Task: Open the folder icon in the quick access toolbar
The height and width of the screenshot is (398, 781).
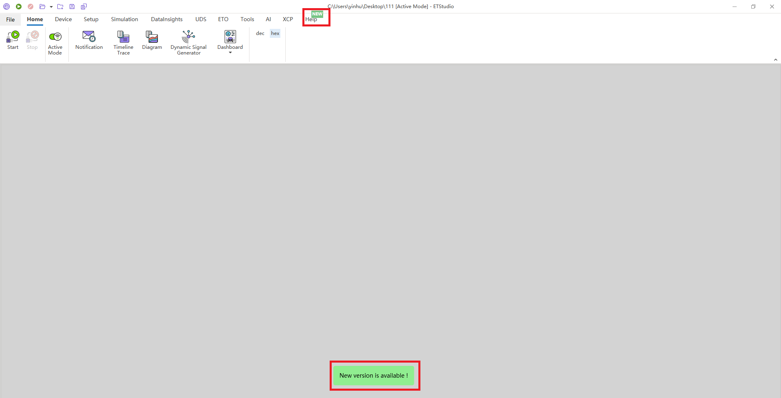Action: pos(42,7)
